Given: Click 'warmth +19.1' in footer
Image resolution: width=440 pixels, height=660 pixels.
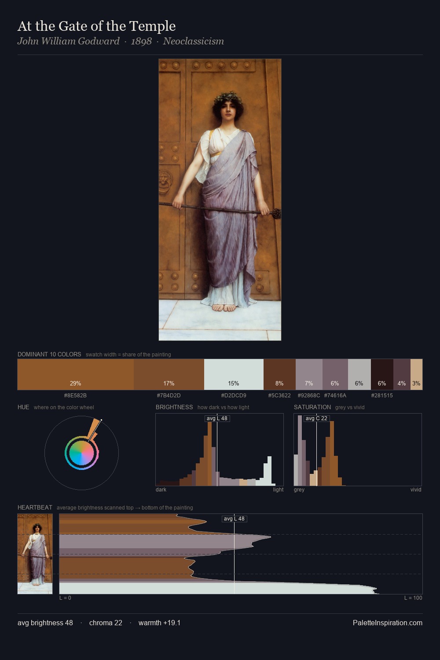Looking at the screenshot, I should pos(159,623).
